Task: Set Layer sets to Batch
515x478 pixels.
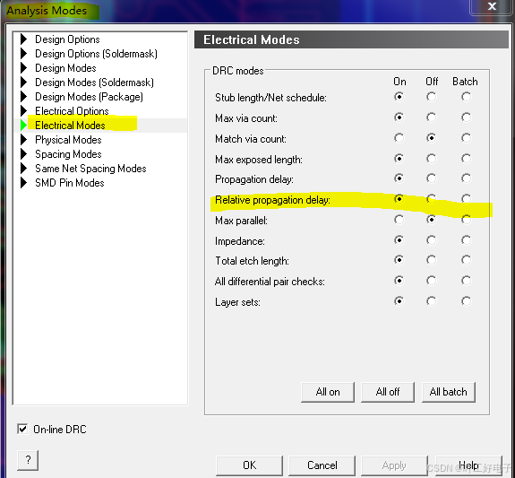Action: coord(466,301)
